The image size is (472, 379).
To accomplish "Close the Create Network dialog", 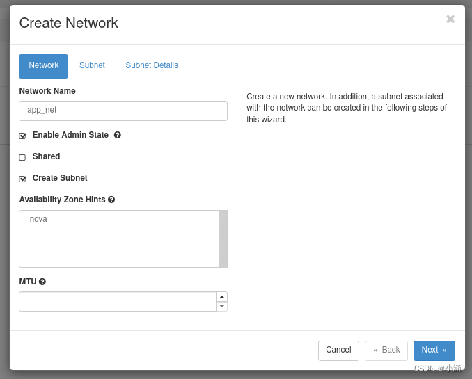I will 450,19.
